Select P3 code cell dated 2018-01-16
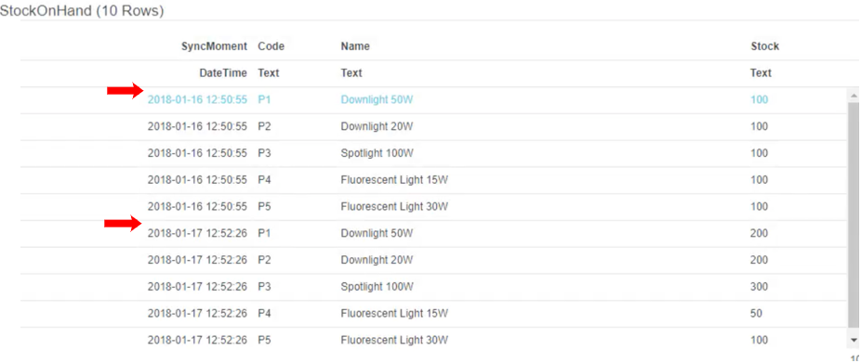Image resolution: width=861 pixels, height=363 pixels. coord(265,153)
